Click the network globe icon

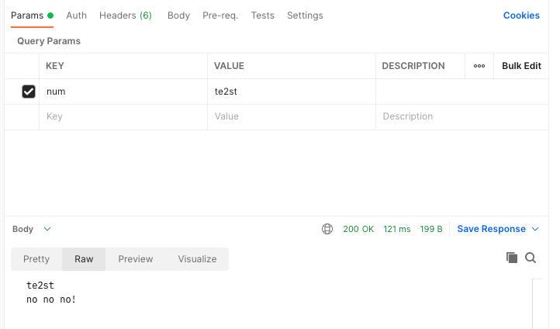click(x=327, y=229)
